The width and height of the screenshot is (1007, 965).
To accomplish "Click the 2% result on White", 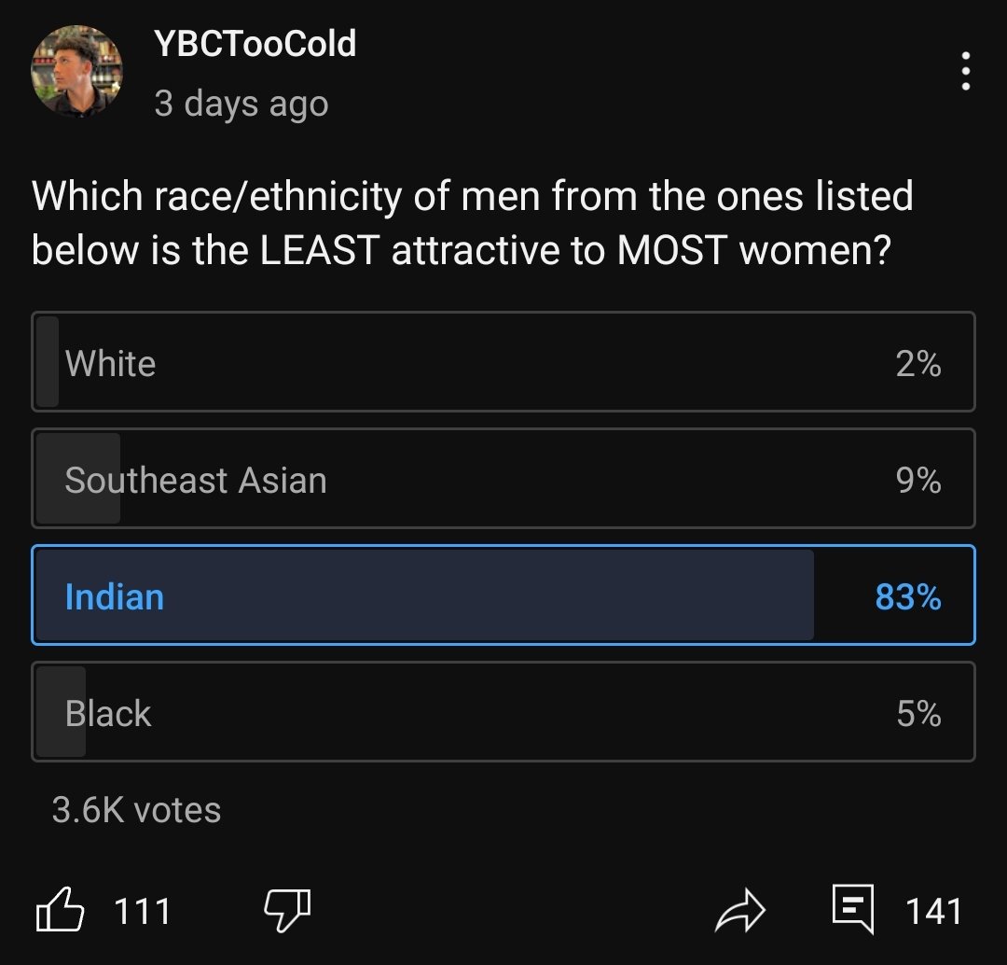I will click(x=918, y=364).
